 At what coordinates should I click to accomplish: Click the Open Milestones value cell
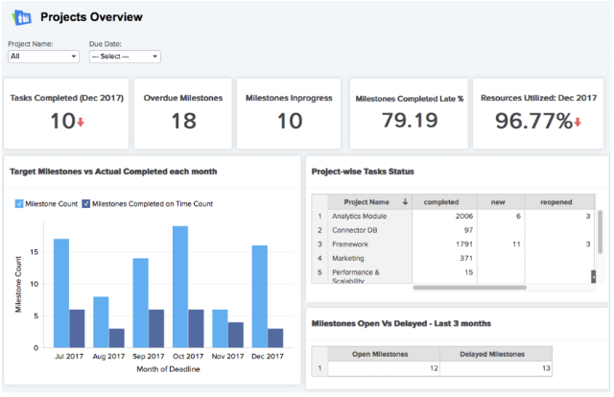tap(384, 368)
